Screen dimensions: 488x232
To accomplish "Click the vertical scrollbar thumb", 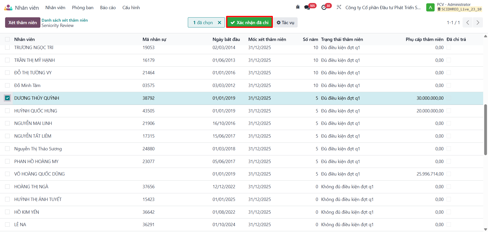I will coord(485,129).
